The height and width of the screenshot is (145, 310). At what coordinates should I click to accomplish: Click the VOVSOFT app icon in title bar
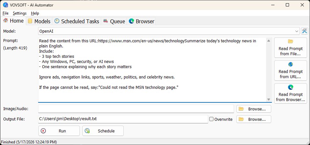point(5,5)
